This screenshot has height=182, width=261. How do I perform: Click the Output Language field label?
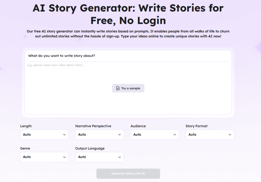coord(90,148)
